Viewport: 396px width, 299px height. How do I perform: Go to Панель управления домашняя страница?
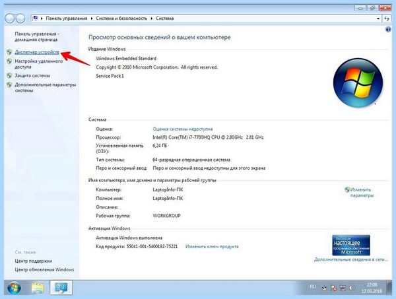(x=36, y=37)
